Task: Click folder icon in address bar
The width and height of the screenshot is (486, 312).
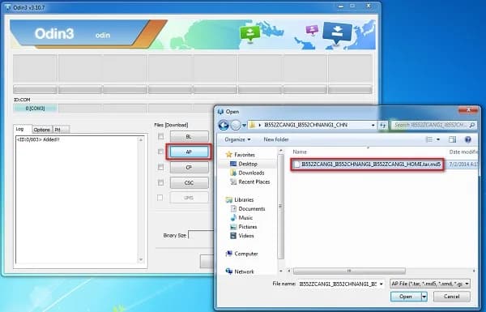Action: pos(253,125)
